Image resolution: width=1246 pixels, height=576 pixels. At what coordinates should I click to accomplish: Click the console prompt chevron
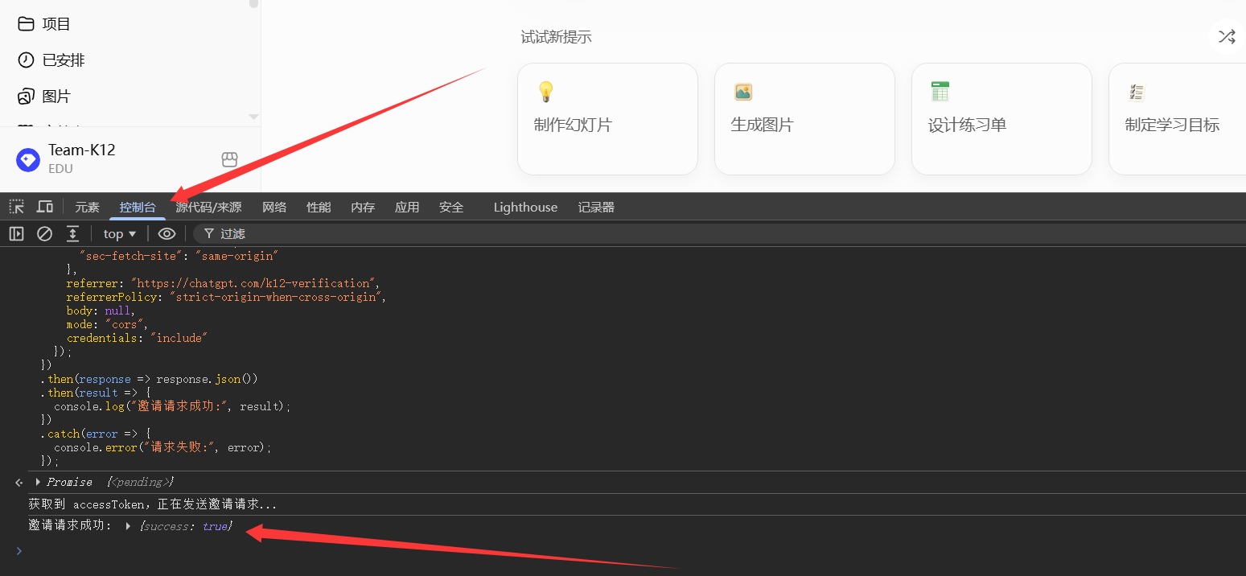(19, 551)
